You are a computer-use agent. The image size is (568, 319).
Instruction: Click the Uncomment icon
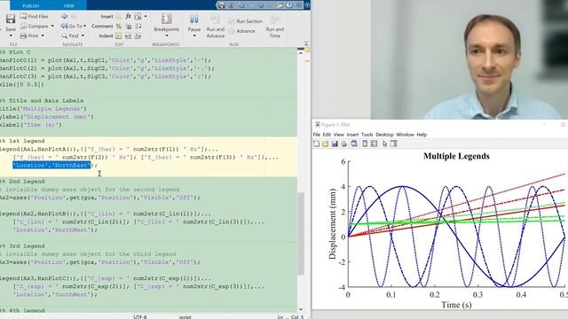coord(129,26)
